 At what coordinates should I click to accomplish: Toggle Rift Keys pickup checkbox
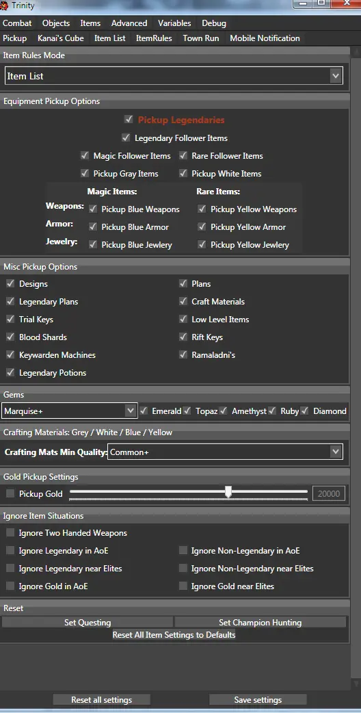coord(183,337)
